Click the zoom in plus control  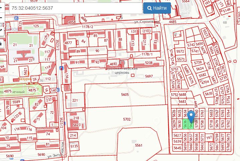(x=1, y=8)
